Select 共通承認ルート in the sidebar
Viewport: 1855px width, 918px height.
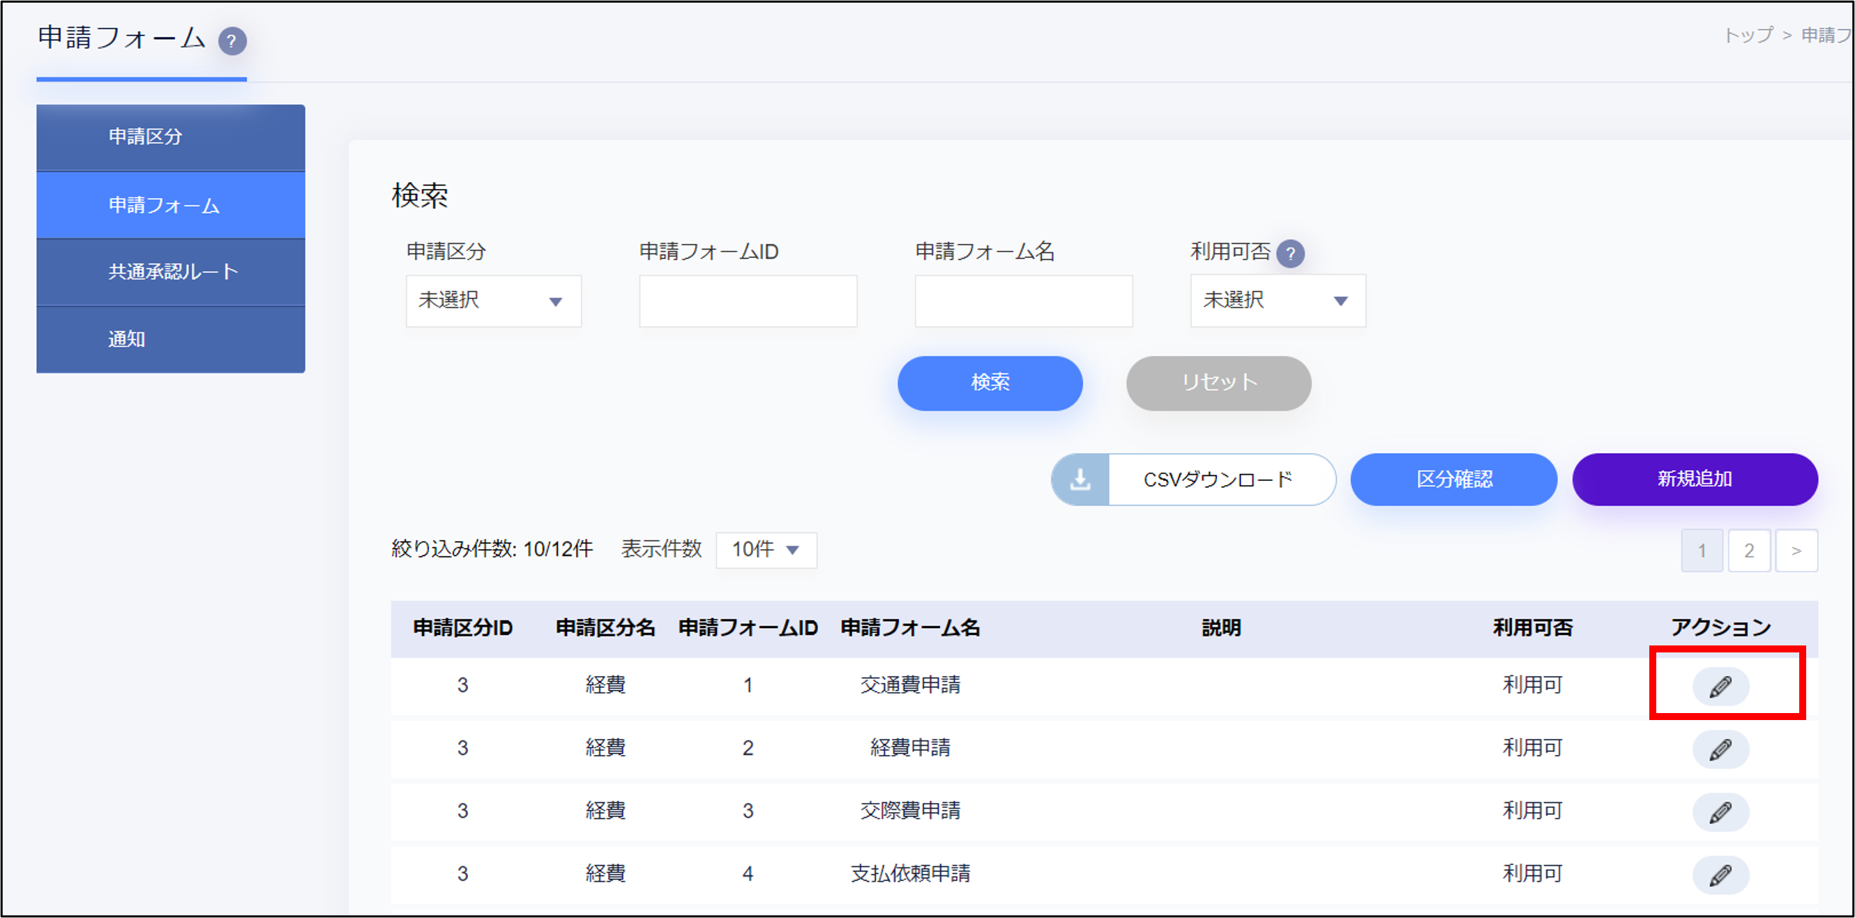171,272
